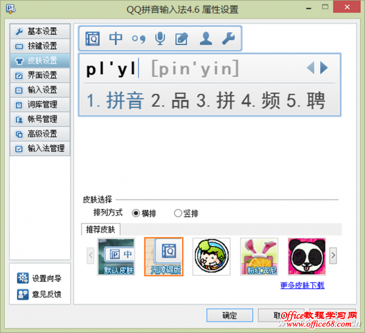Screen dimensions: 365x333
Task: Open 基本设置 in the sidebar
Action: [x=40, y=32]
